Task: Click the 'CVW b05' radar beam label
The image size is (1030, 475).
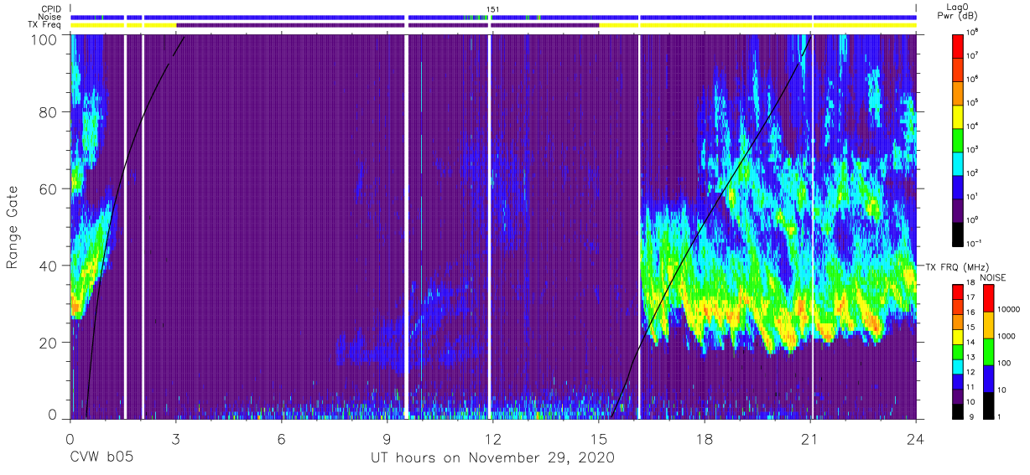Action: coord(101,458)
